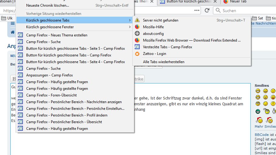
Task: Open the page actions three-dots icon
Action: [197, 11]
